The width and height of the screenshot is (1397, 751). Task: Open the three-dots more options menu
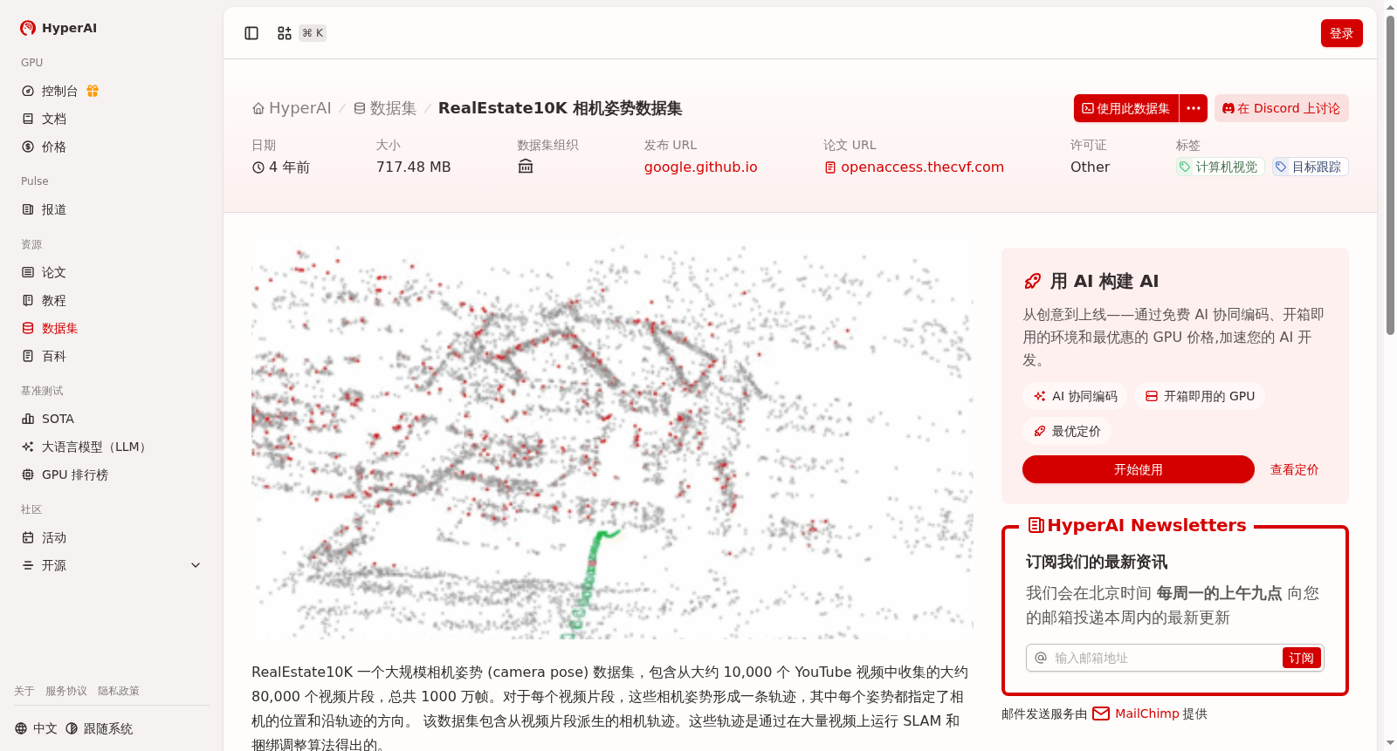1194,108
